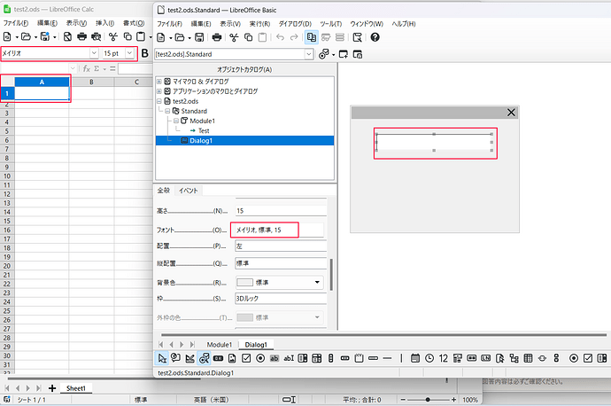Viewport: 611px width, 406px height.
Task: Click the Manage Dialogs icon next to the library box
Action: point(358,54)
